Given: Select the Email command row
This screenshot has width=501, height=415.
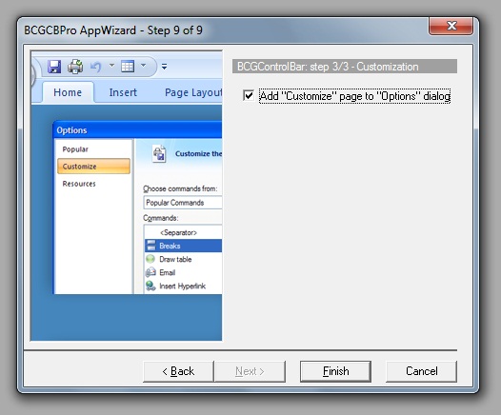Looking at the screenshot, I should pyautogui.click(x=183, y=272).
